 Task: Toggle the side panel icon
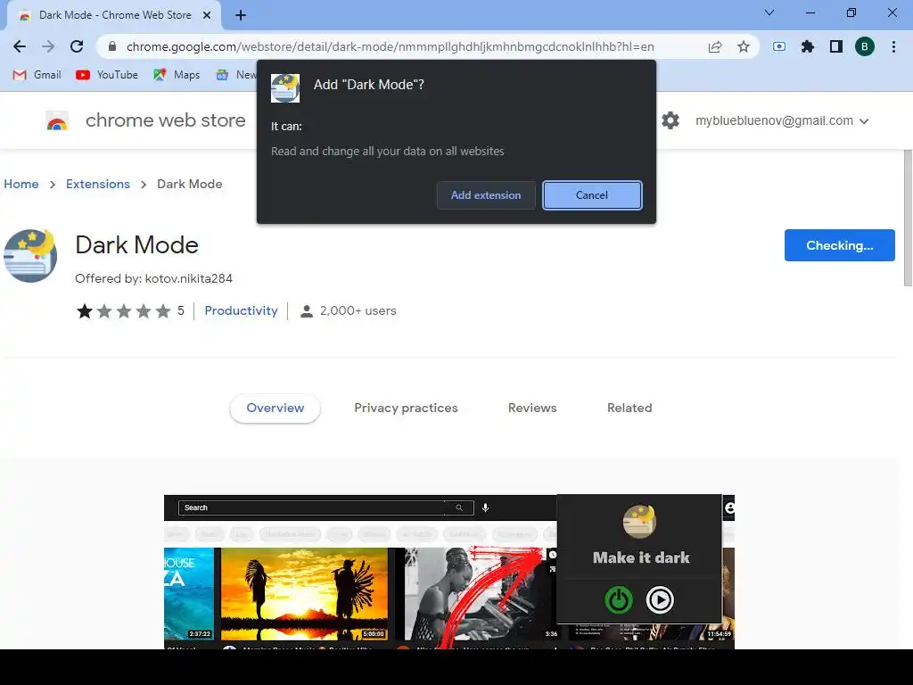pyautogui.click(x=836, y=46)
